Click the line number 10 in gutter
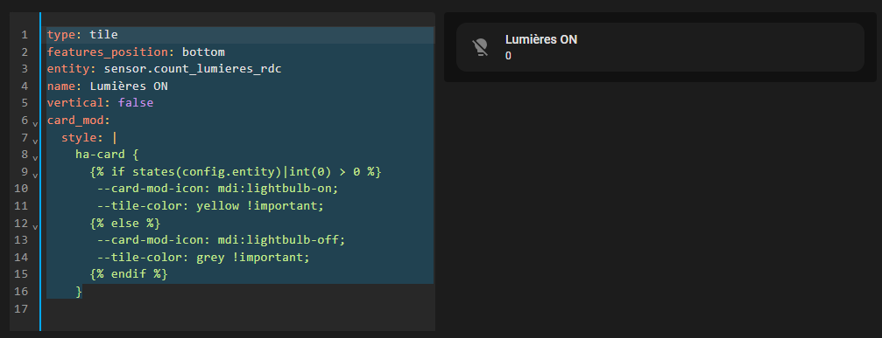The image size is (882, 338). coord(21,189)
